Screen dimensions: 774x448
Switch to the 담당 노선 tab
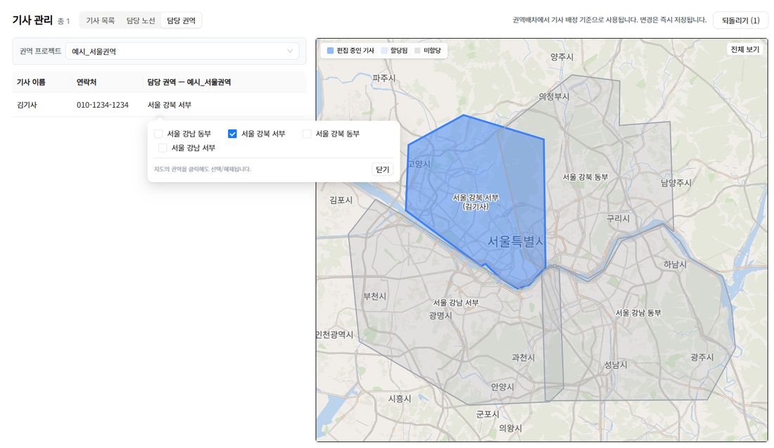141,20
